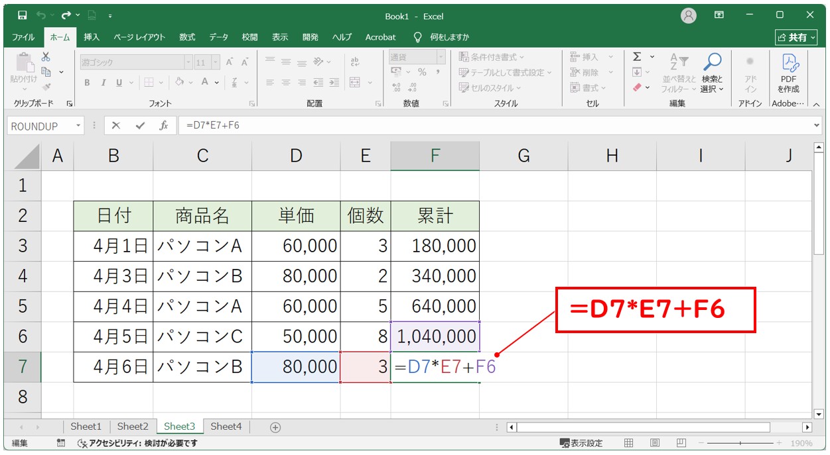Click the decrease indent icon

317,83
